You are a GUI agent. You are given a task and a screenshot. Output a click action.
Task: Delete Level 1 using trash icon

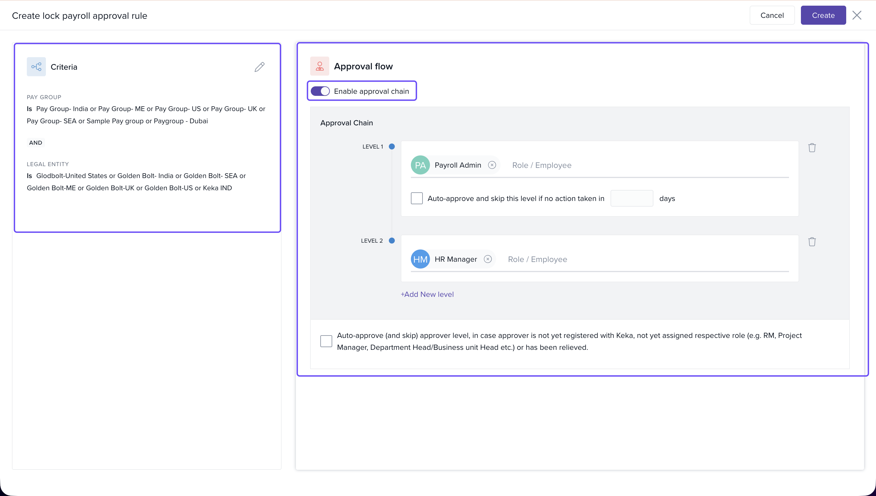pos(812,147)
